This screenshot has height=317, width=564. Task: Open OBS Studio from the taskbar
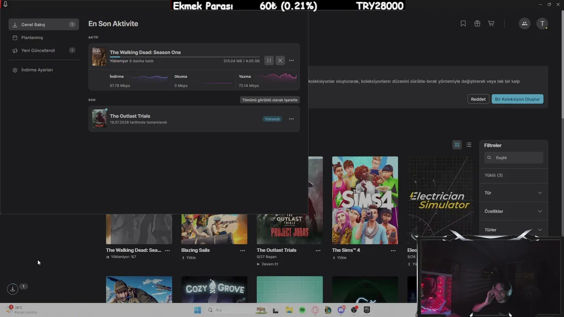click(x=354, y=310)
